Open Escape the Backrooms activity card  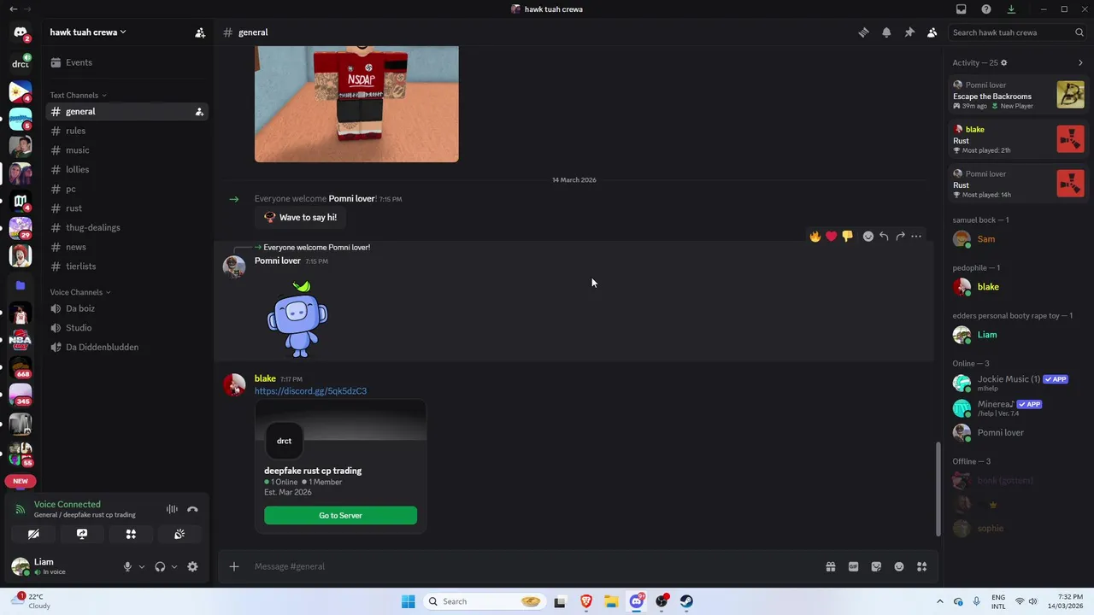click(1017, 95)
